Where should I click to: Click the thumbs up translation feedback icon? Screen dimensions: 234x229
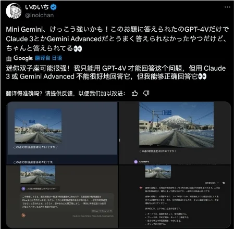[x=134, y=93]
